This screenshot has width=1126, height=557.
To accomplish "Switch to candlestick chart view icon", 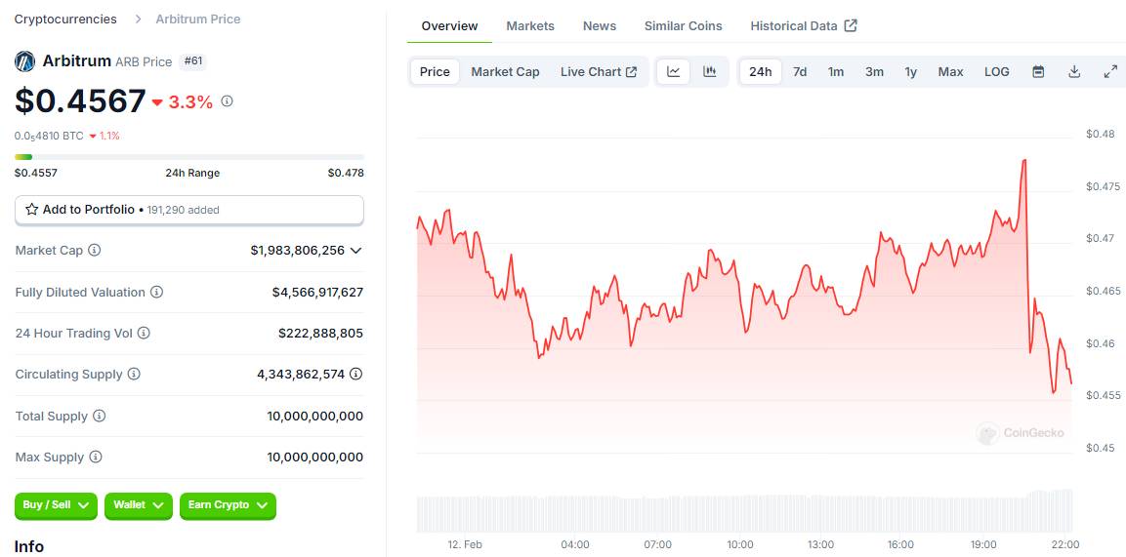I will [x=710, y=71].
